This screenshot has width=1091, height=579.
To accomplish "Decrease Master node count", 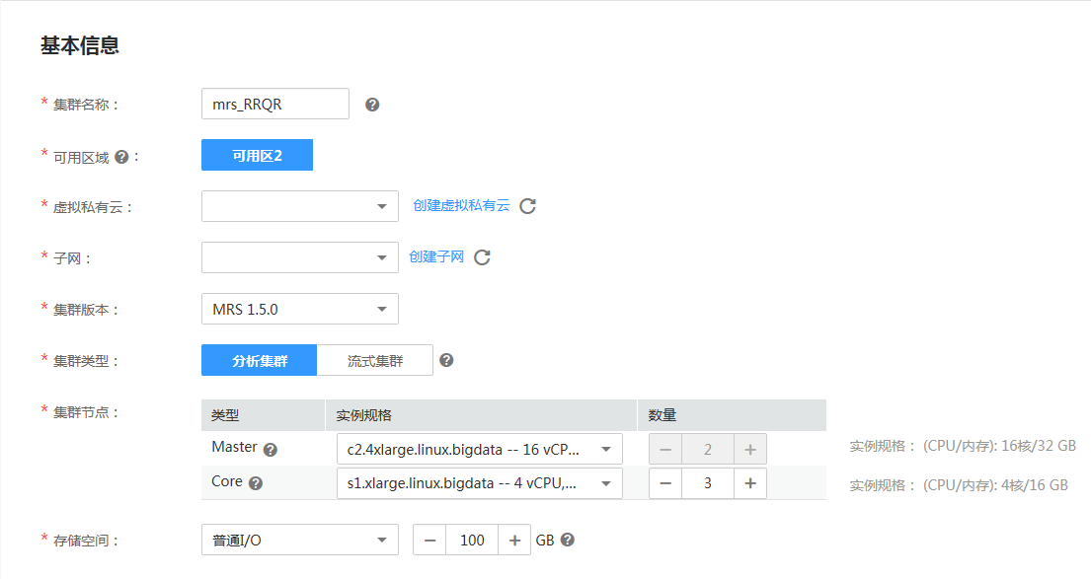I will pos(665,449).
